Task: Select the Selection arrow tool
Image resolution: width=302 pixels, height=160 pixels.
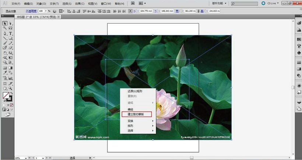Action: 5,23
